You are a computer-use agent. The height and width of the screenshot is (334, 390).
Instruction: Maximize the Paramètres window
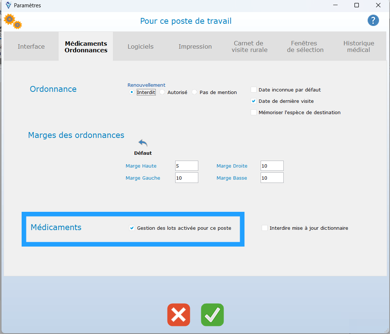click(356, 5)
